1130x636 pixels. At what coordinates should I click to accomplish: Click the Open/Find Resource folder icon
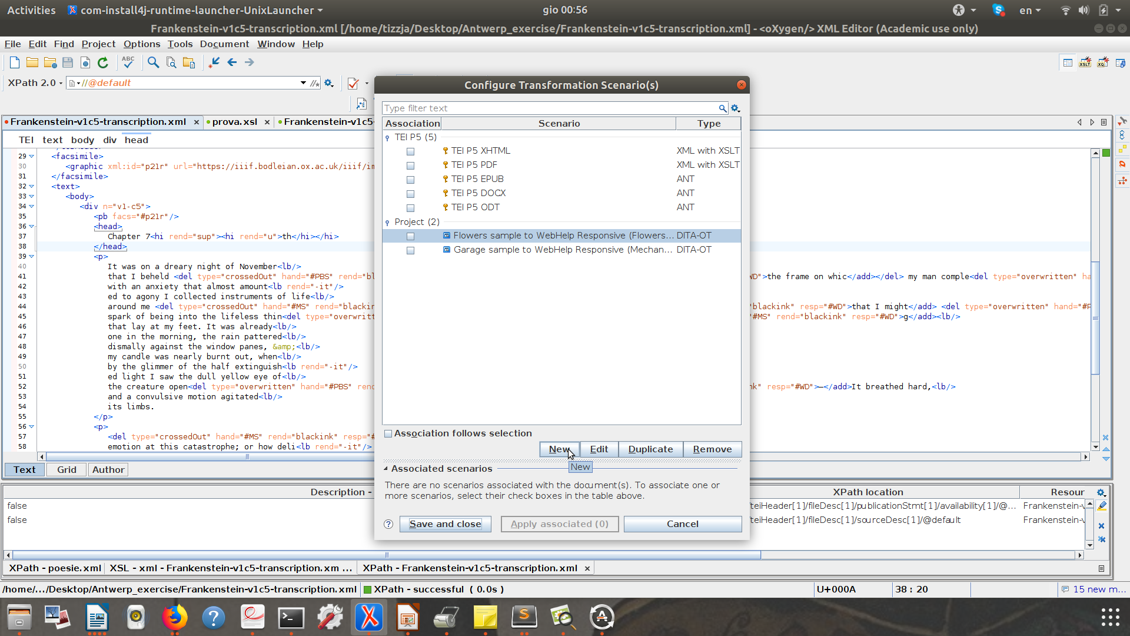[x=189, y=62]
